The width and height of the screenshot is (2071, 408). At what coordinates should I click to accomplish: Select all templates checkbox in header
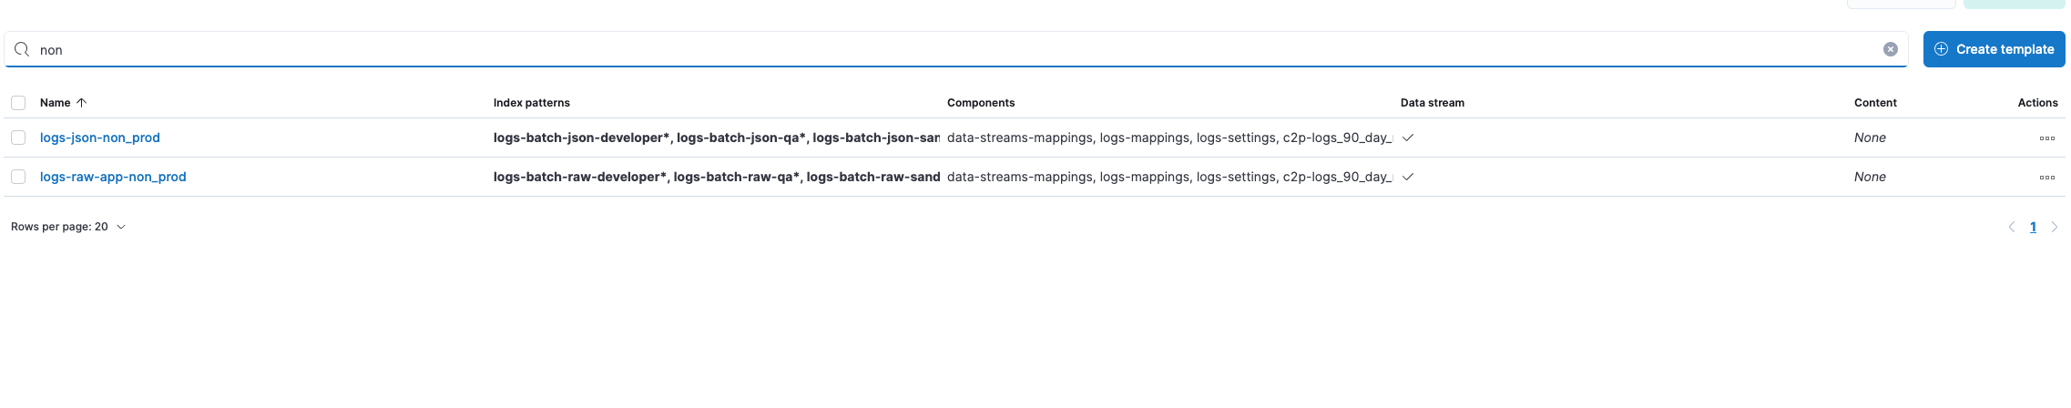18,103
